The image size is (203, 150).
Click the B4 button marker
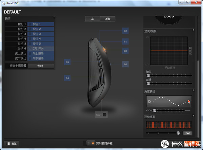click(67, 78)
